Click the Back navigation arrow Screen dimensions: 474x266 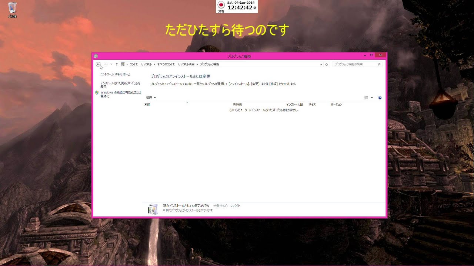point(98,64)
